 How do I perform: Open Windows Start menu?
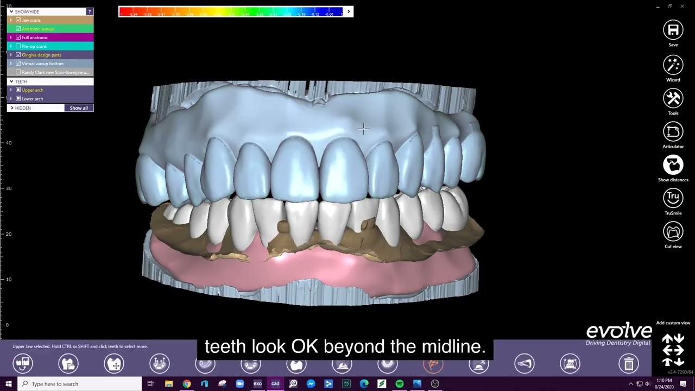click(9, 384)
